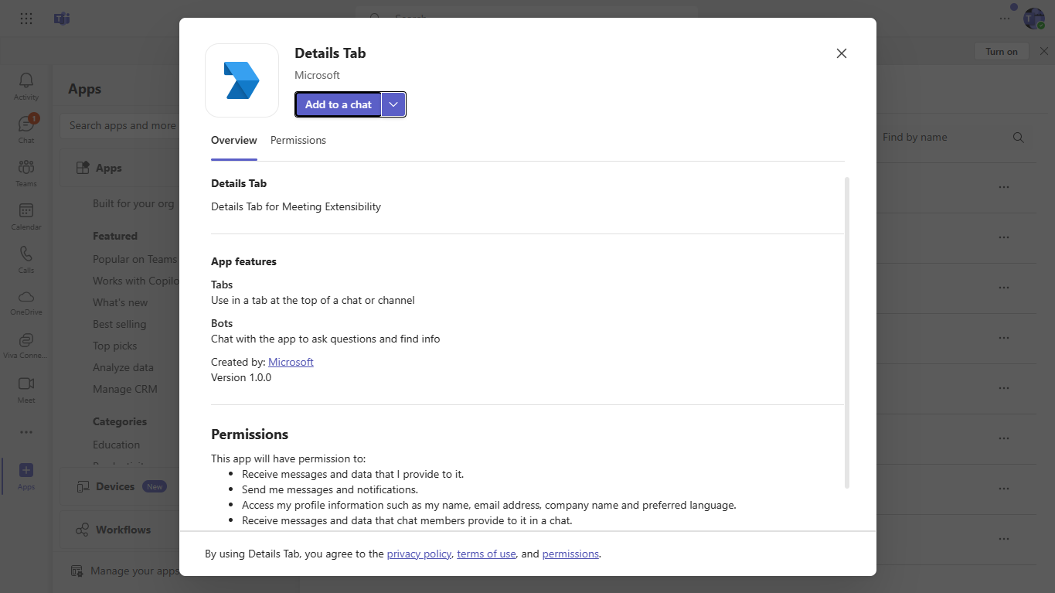The image size is (1055, 593).
Task: Open Popular on Teams category
Action: (135, 259)
